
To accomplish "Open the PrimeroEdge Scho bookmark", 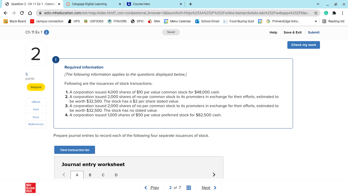I will point(283,21).
